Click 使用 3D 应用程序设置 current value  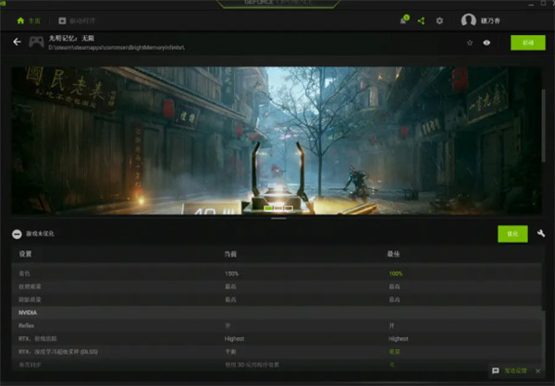(252, 365)
